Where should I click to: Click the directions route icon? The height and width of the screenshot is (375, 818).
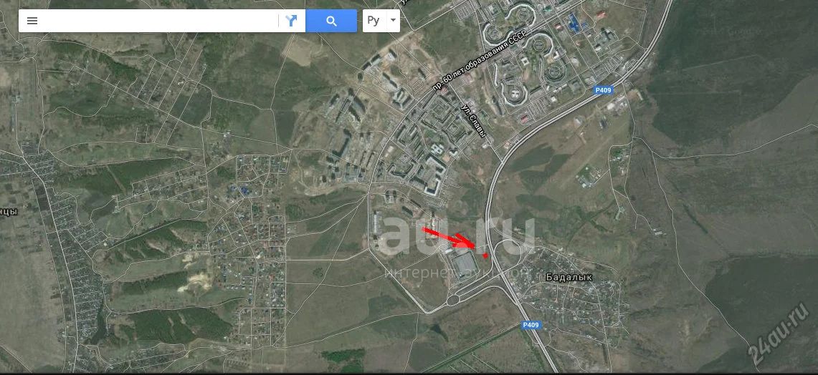(x=291, y=21)
